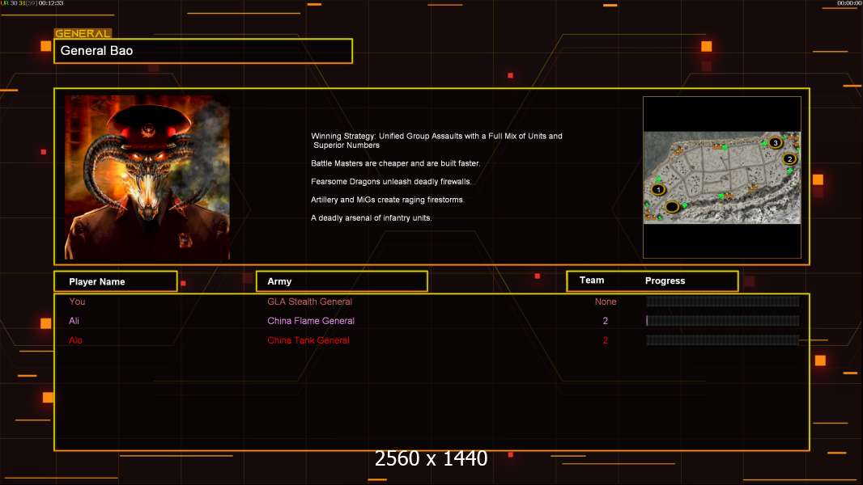Select the player row named You
This screenshot has height=485, width=863.
pos(77,302)
